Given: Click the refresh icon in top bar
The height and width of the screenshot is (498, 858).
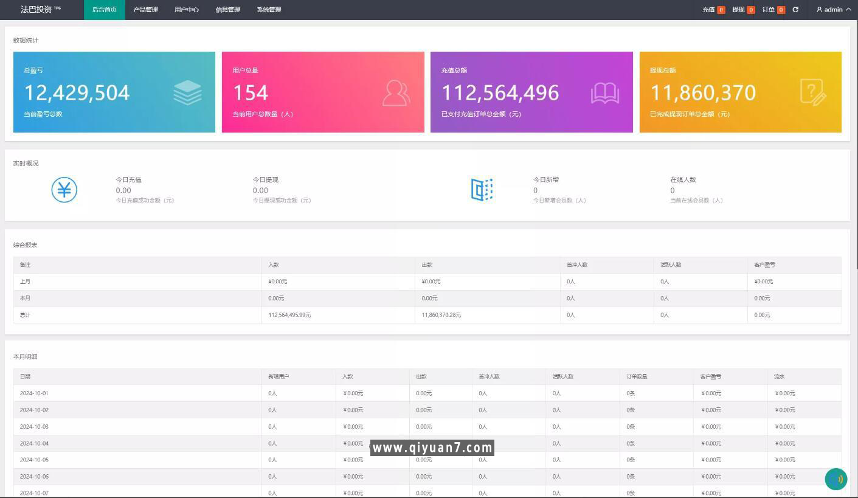Looking at the screenshot, I should pos(795,10).
